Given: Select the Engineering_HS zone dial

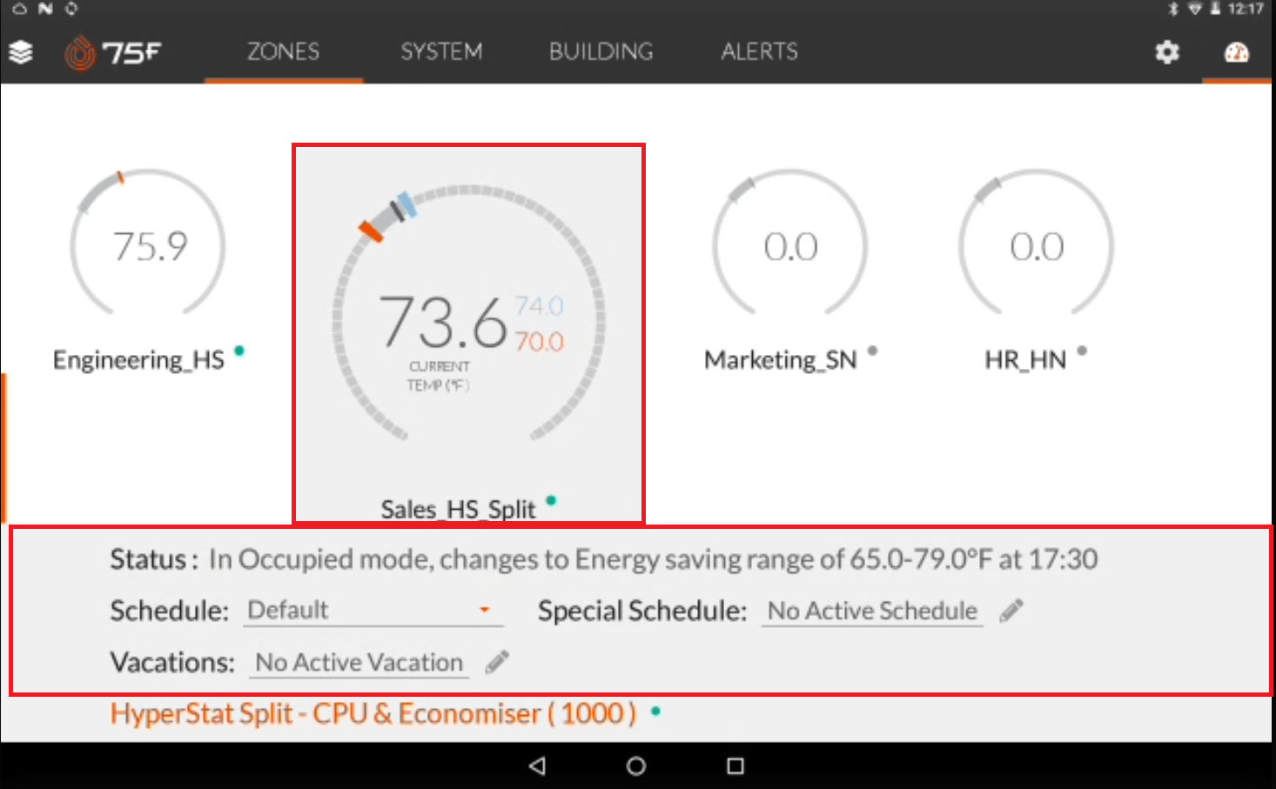Looking at the screenshot, I should [x=146, y=246].
